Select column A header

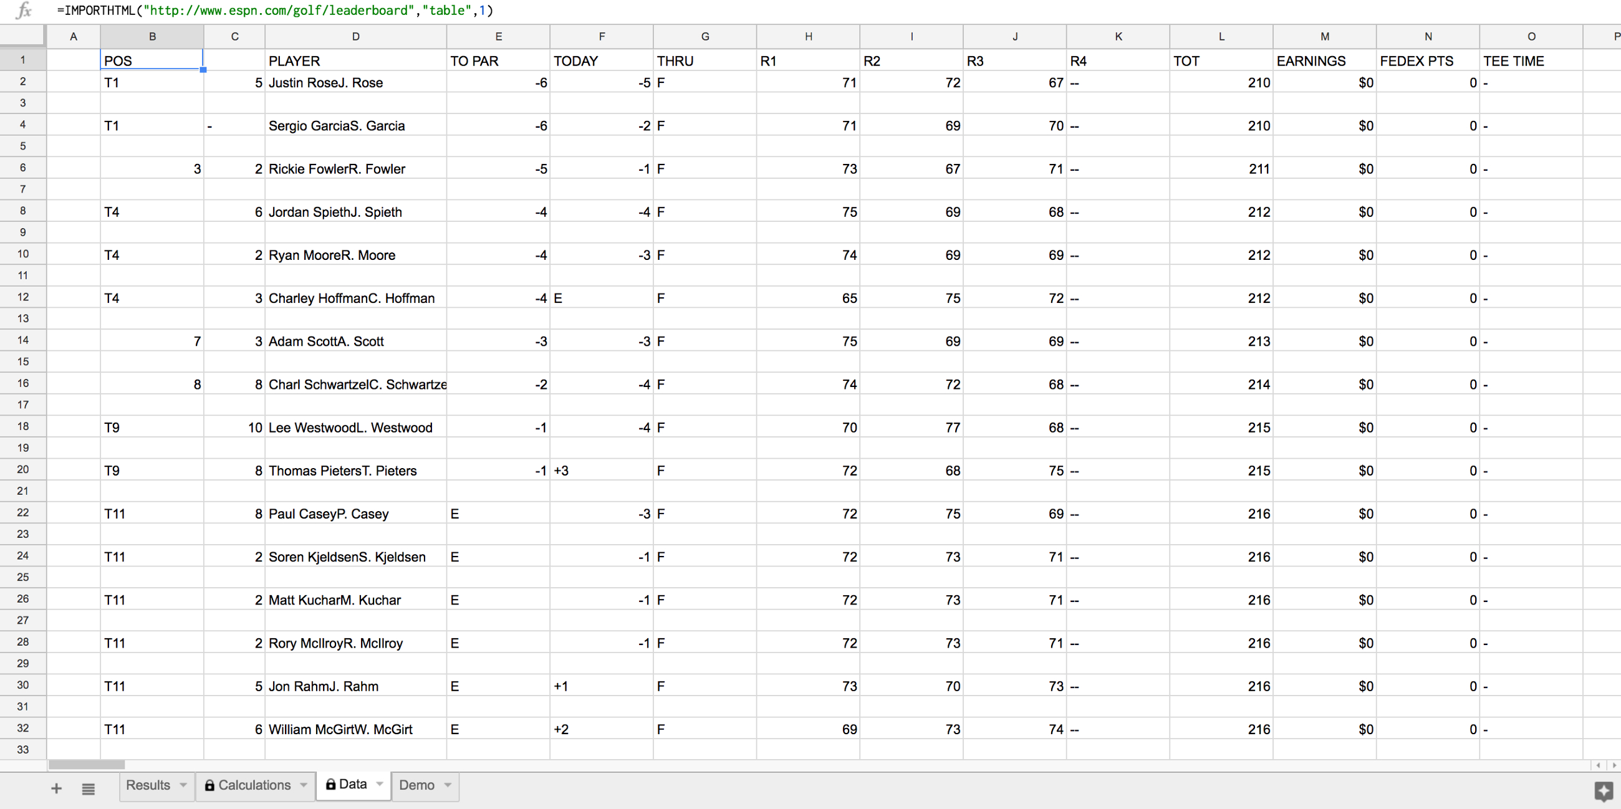[74, 37]
